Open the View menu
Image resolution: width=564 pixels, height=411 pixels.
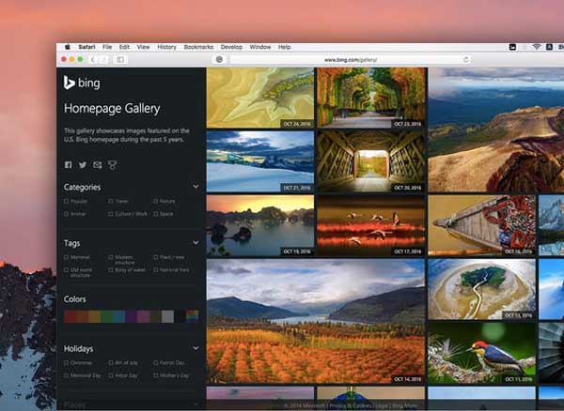(143, 47)
